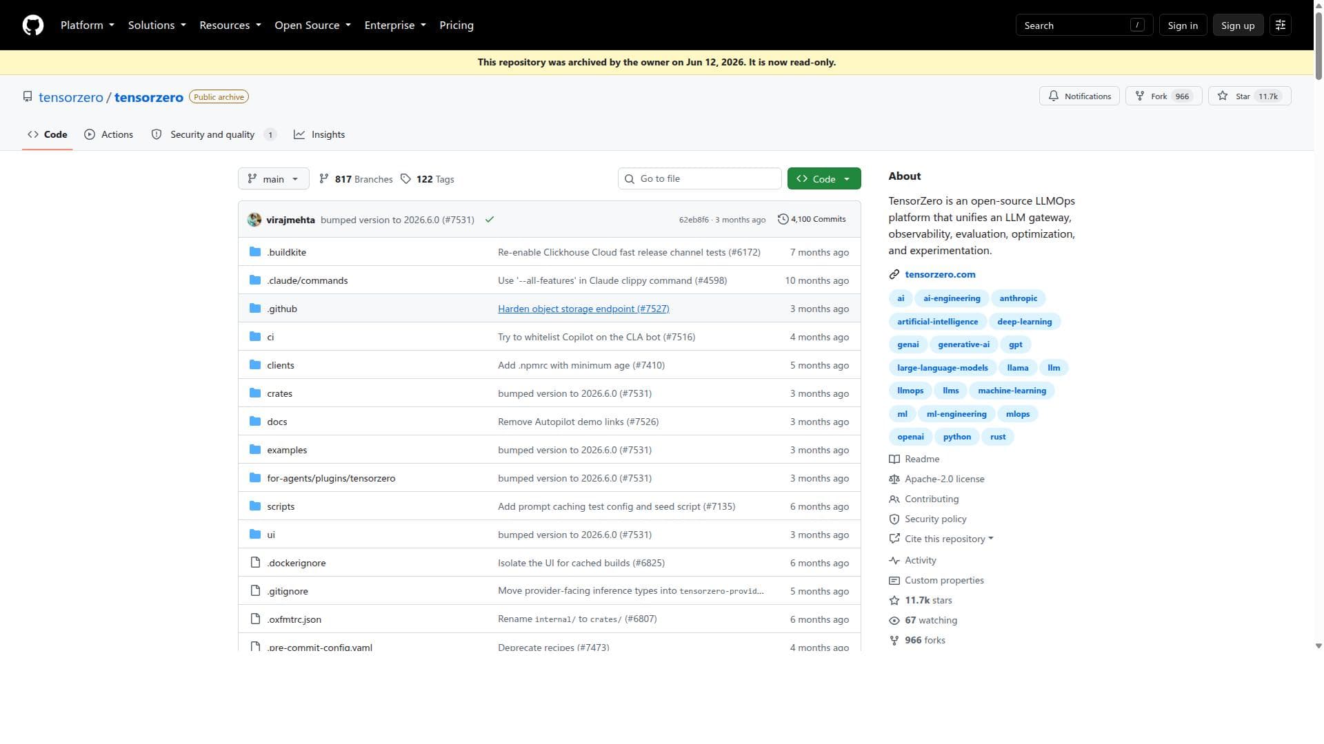The height and width of the screenshot is (744, 1324).
Task: Click the Notifications button
Action: (1079, 96)
